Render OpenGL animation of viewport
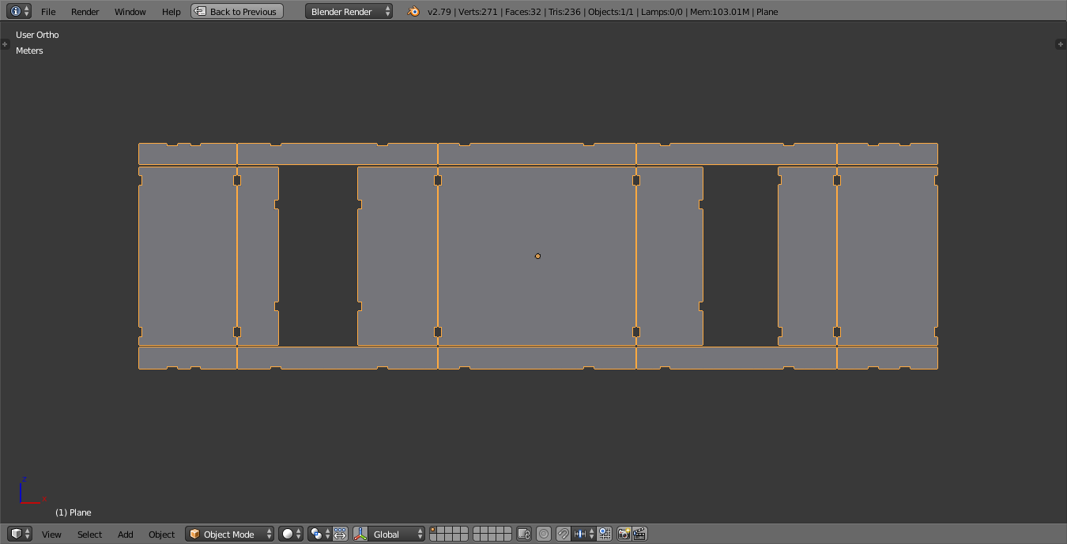Image resolution: width=1067 pixels, height=544 pixels. point(639,535)
